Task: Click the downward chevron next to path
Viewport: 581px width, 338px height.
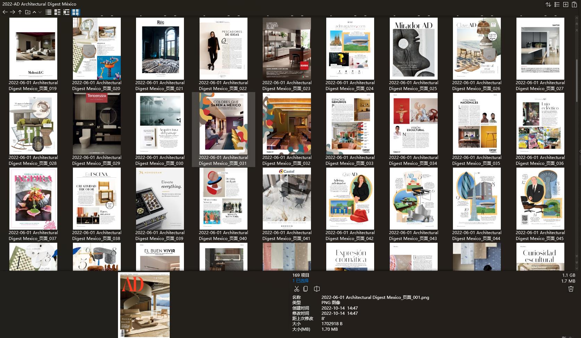Action: click(40, 12)
